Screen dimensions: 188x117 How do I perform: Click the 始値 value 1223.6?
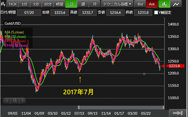coord(60,13)
